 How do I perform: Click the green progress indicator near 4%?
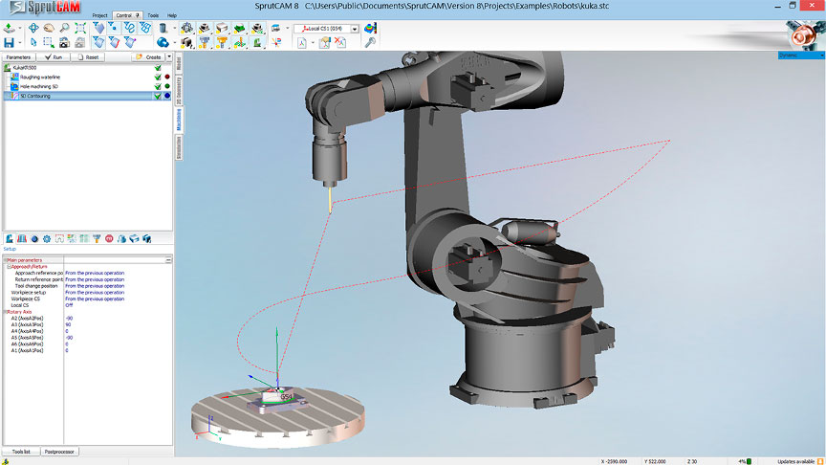pyautogui.click(x=750, y=461)
